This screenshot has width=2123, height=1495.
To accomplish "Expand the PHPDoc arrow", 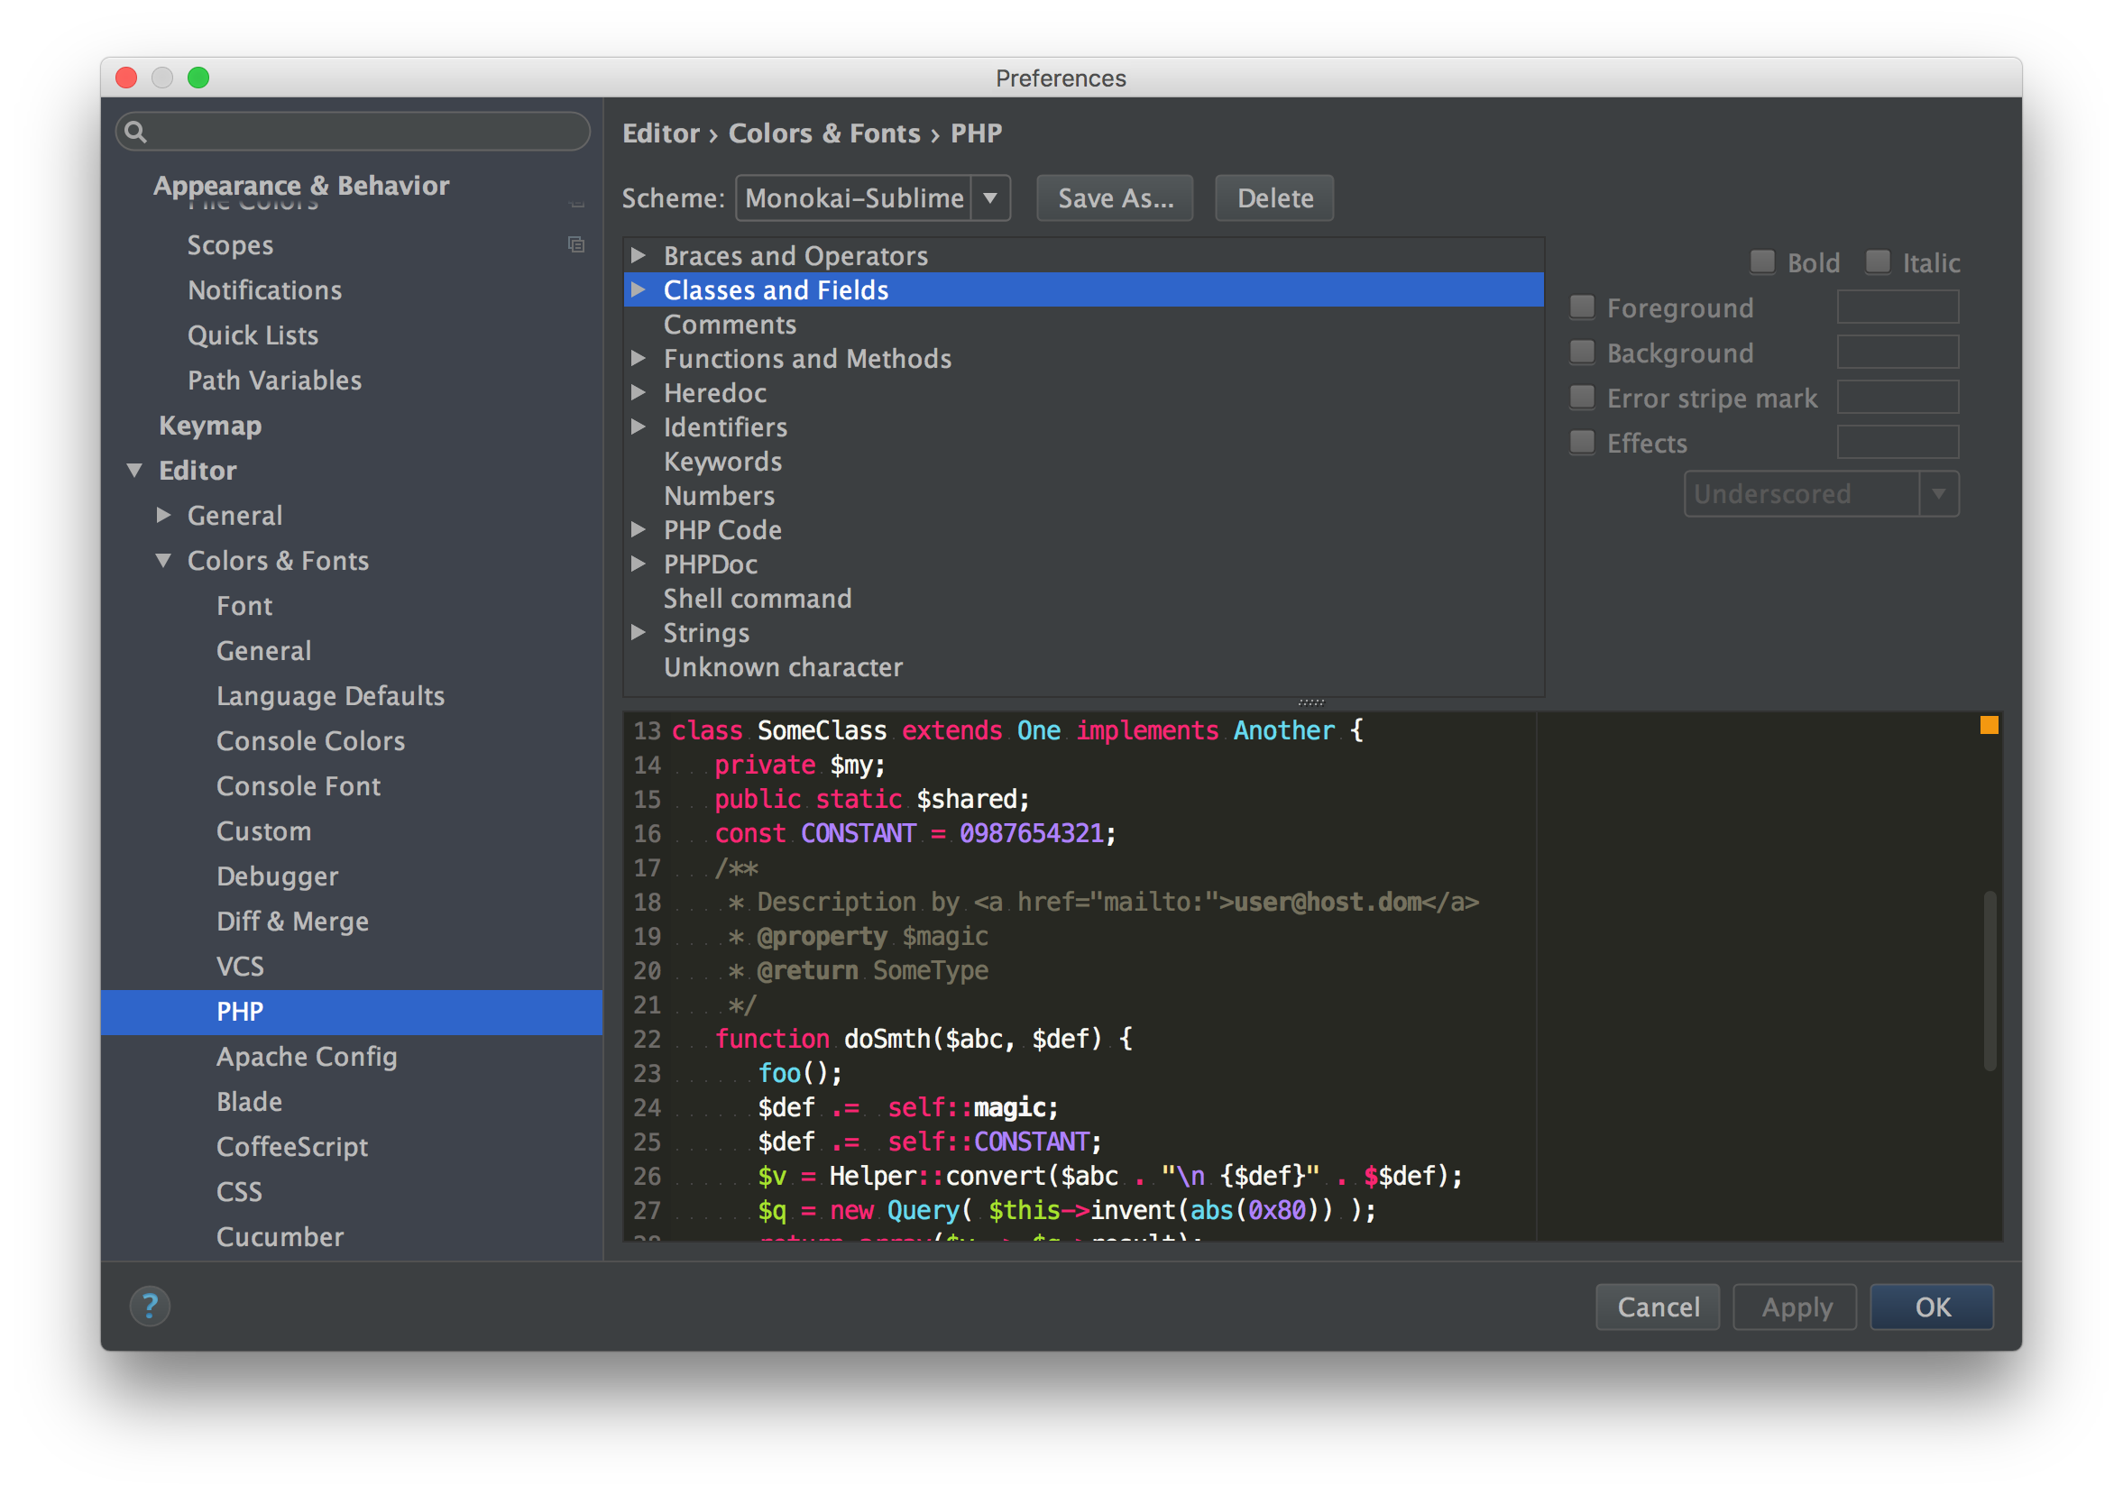I will point(638,564).
